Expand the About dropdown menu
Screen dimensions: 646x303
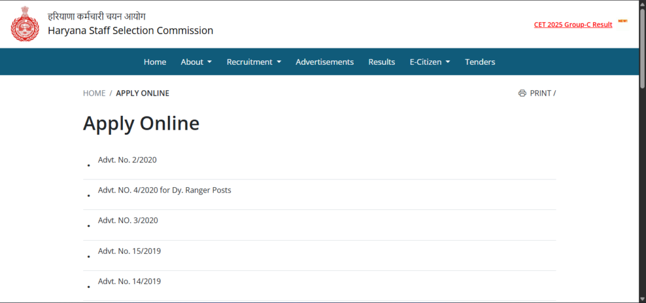click(x=196, y=62)
